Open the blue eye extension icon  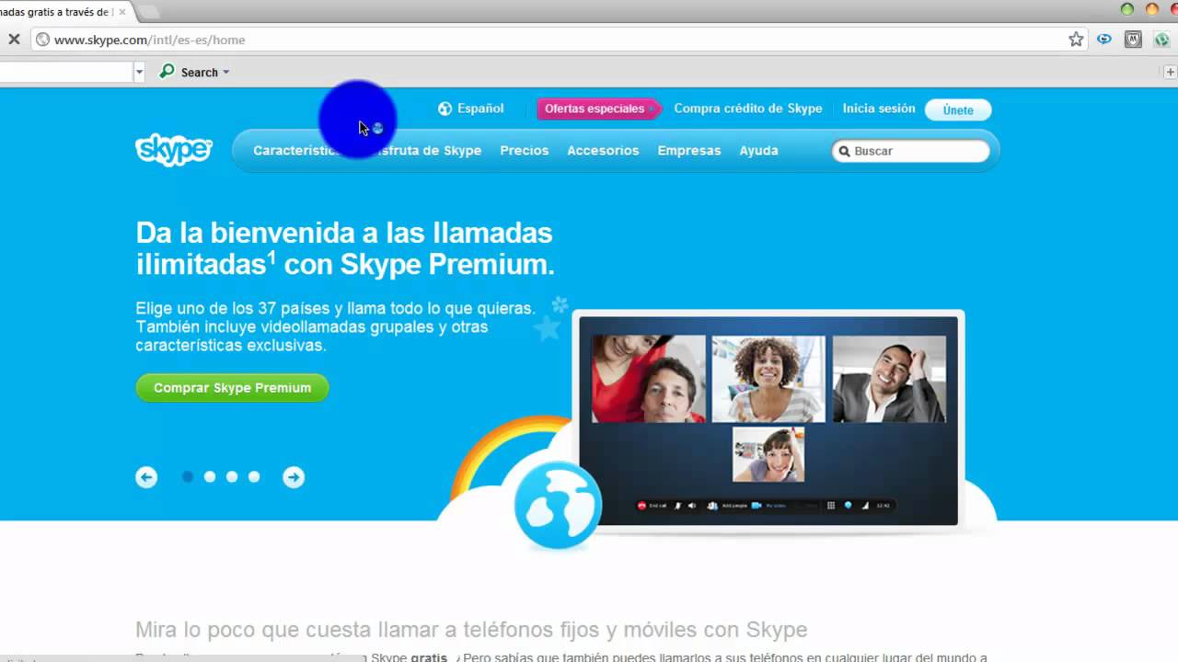pyautogui.click(x=1104, y=40)
